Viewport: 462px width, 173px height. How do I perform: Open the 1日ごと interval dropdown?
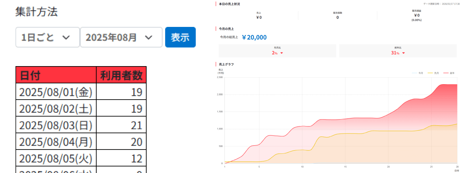pos(47,37)
